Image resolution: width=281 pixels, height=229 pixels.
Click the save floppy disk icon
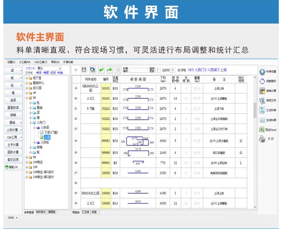point(84,70)
